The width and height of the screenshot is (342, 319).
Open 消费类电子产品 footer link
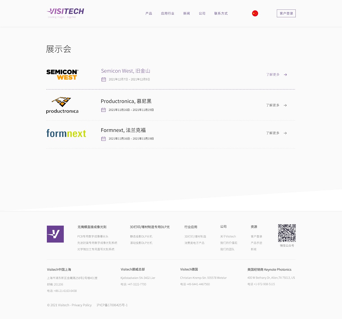point(194,243)
